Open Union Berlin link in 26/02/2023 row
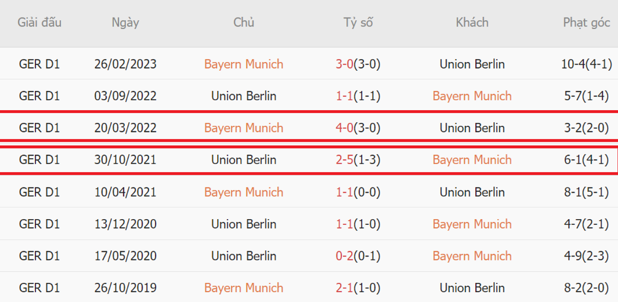The image size is (618, 302). [x=472, y=64]
